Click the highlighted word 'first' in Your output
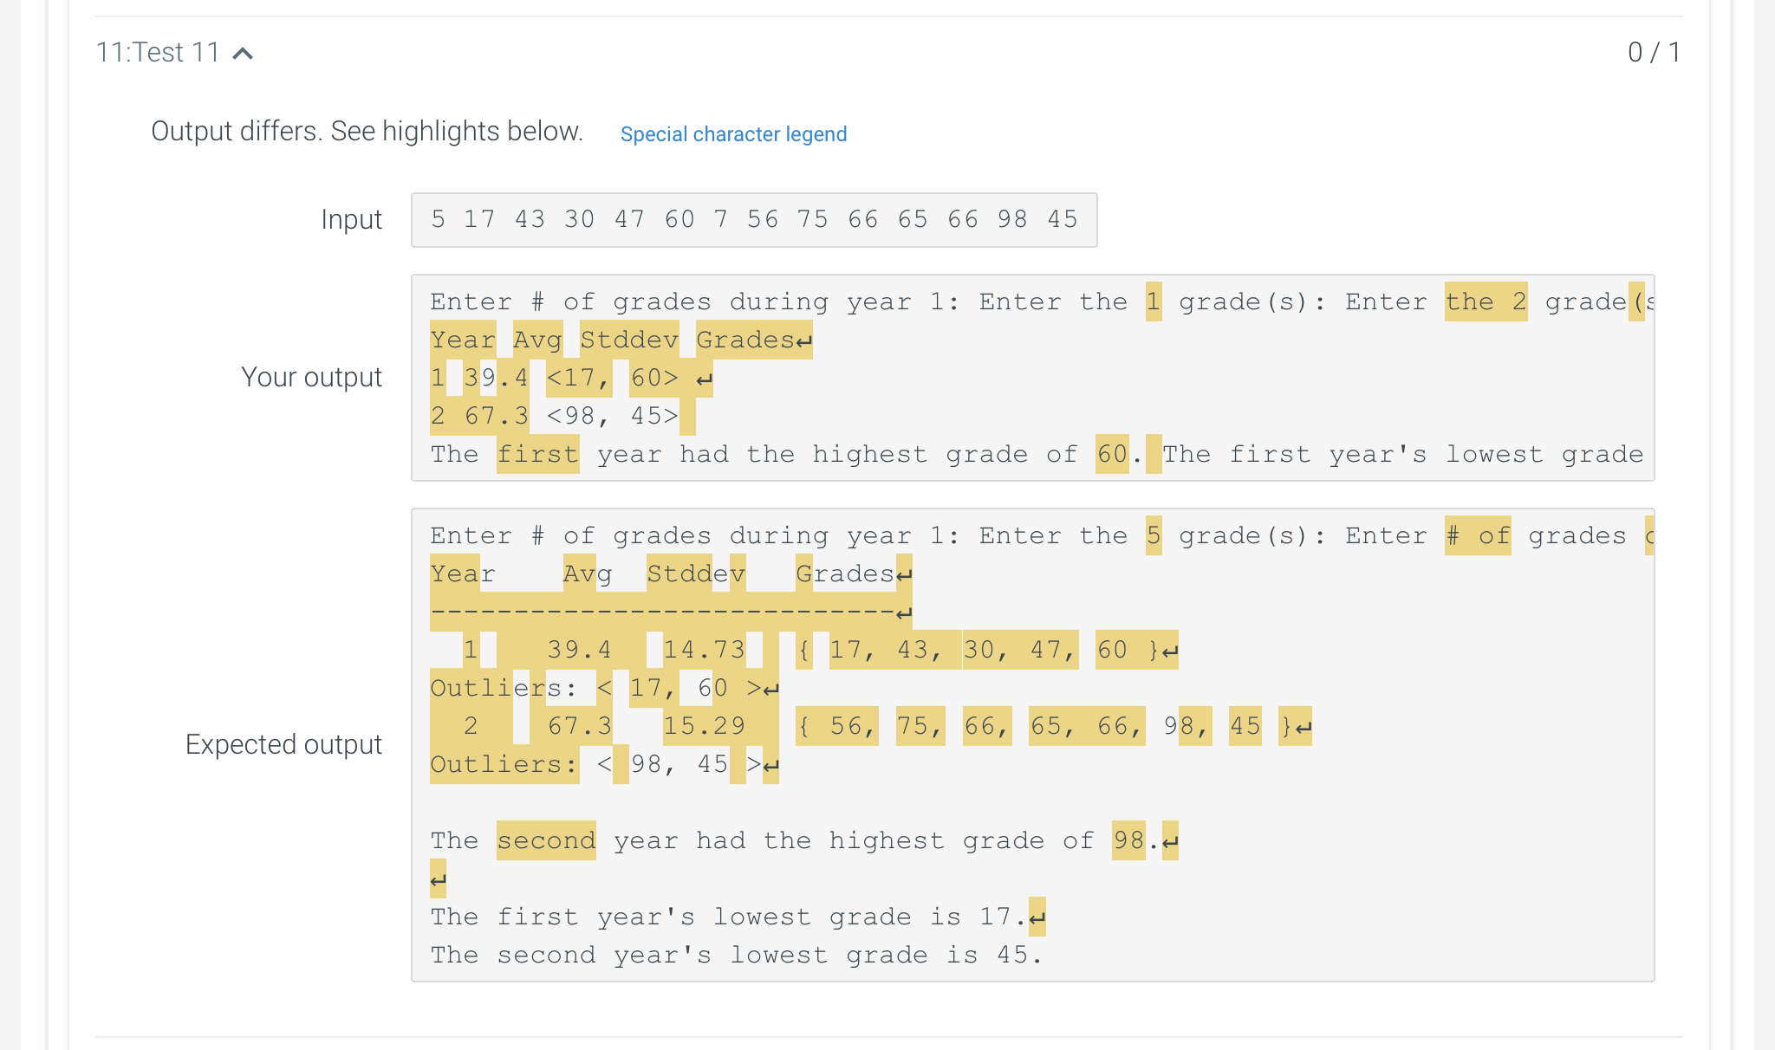Viewport: 1775px width, 1050px height. pos(537,454)
